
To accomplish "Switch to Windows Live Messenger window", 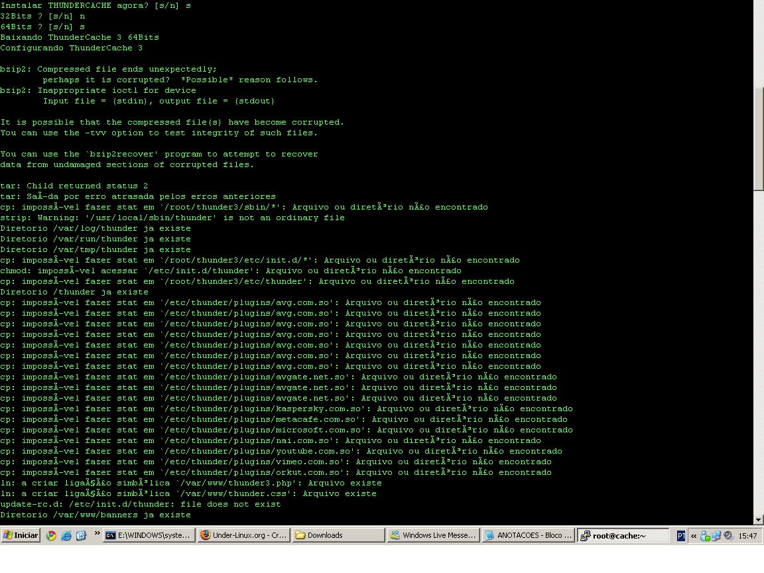I will point(434,535).
